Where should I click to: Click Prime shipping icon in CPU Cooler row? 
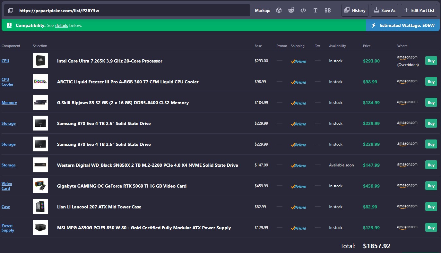298,82
